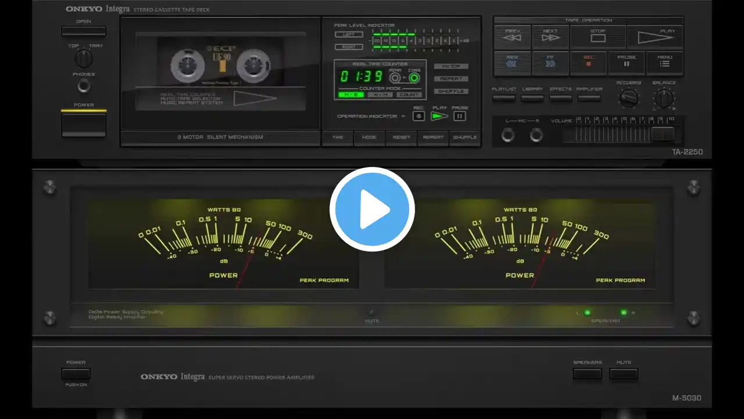Click the right MIC input jack

pyautogui.click(x=536, y=135)
